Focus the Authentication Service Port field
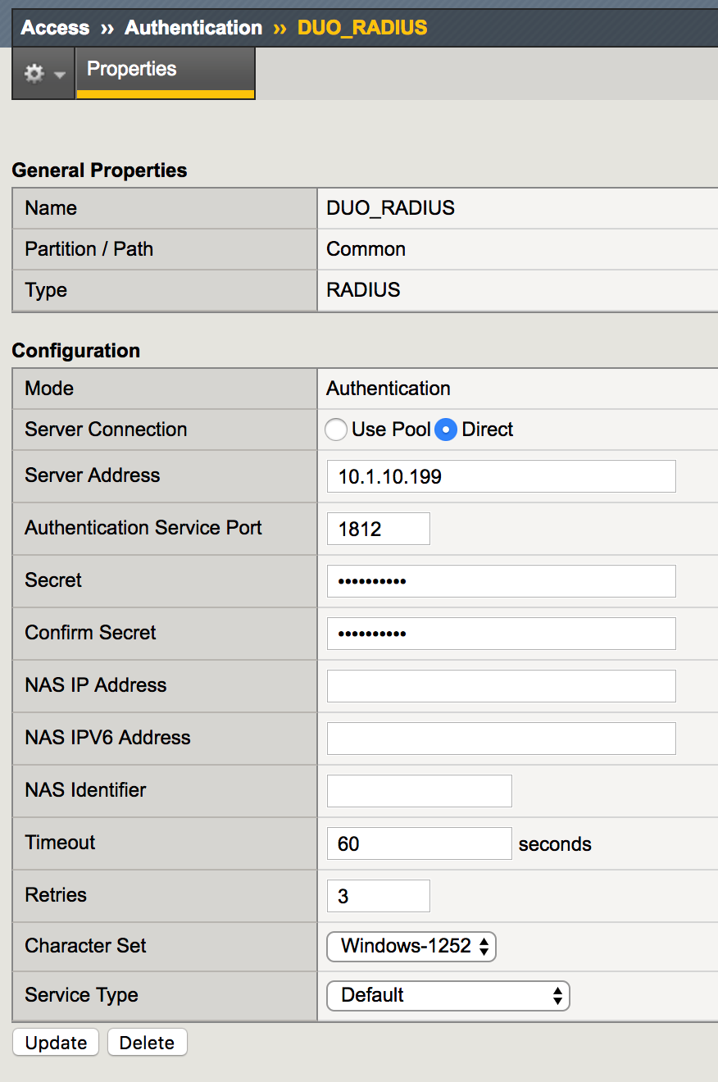 [379, 529]
